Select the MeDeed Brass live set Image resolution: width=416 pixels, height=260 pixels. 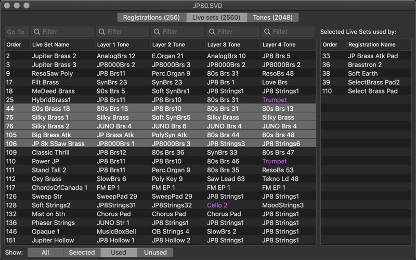pyautogui.click(x=160, y=91)
